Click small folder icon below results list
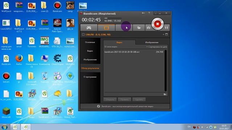Screen dimensions: 232x130 point(165,94)
